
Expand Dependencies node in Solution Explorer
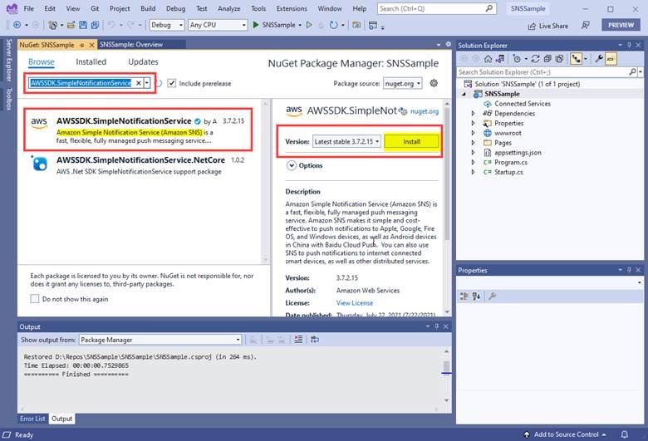coord(473,113)
